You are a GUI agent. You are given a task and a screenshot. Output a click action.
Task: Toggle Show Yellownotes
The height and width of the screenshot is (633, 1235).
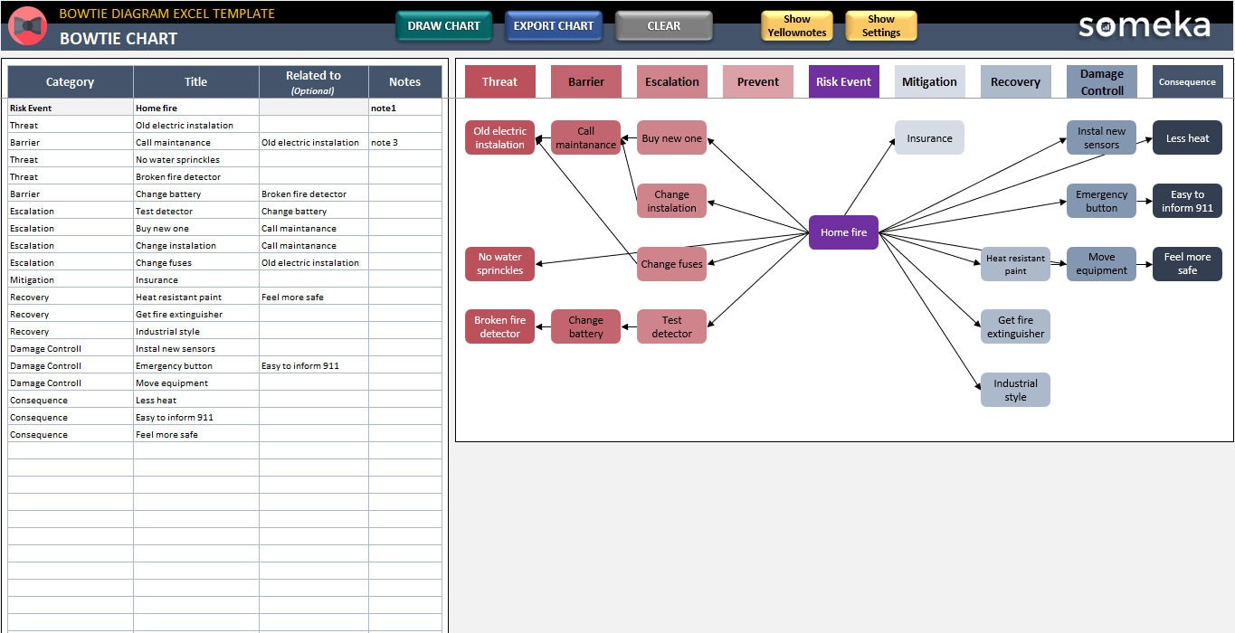coord(796,26)
